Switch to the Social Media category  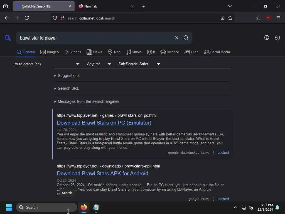(x=217, y=52)
